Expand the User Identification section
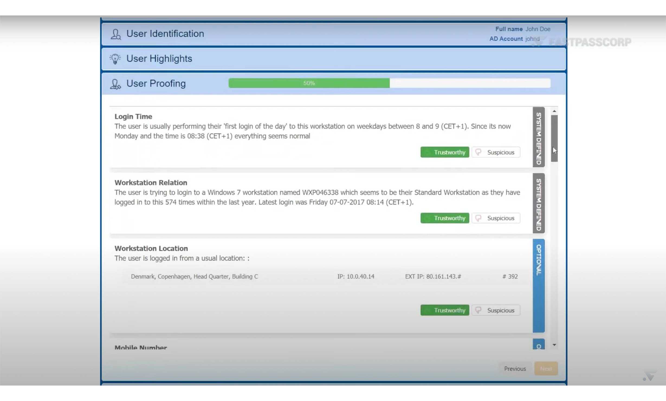 pos(165,34)
